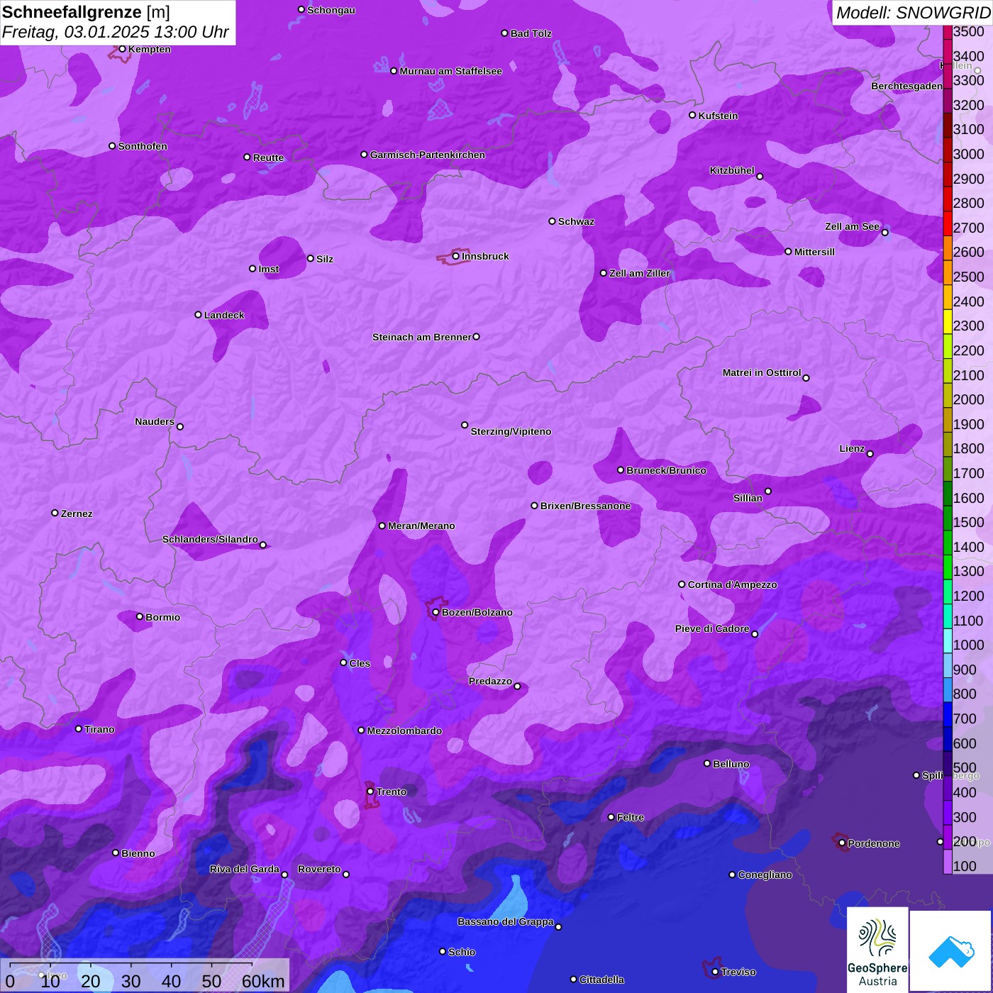This screenshot has width=993, height=993.
Task: Click the 2300 yellow legend swatch
Action: (x=948, y=322)
